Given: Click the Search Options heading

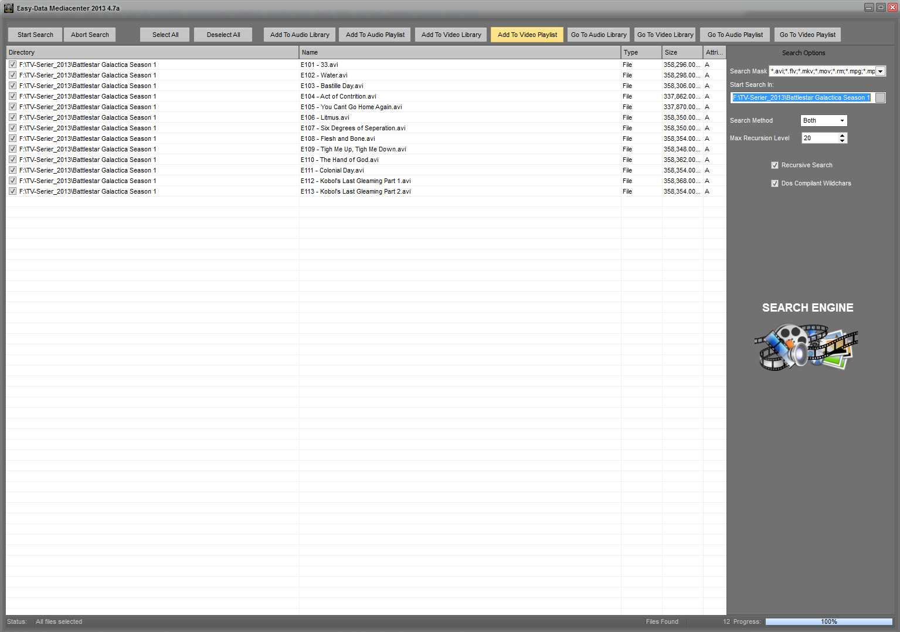Looking at the screenshot, I should point(803,53).
